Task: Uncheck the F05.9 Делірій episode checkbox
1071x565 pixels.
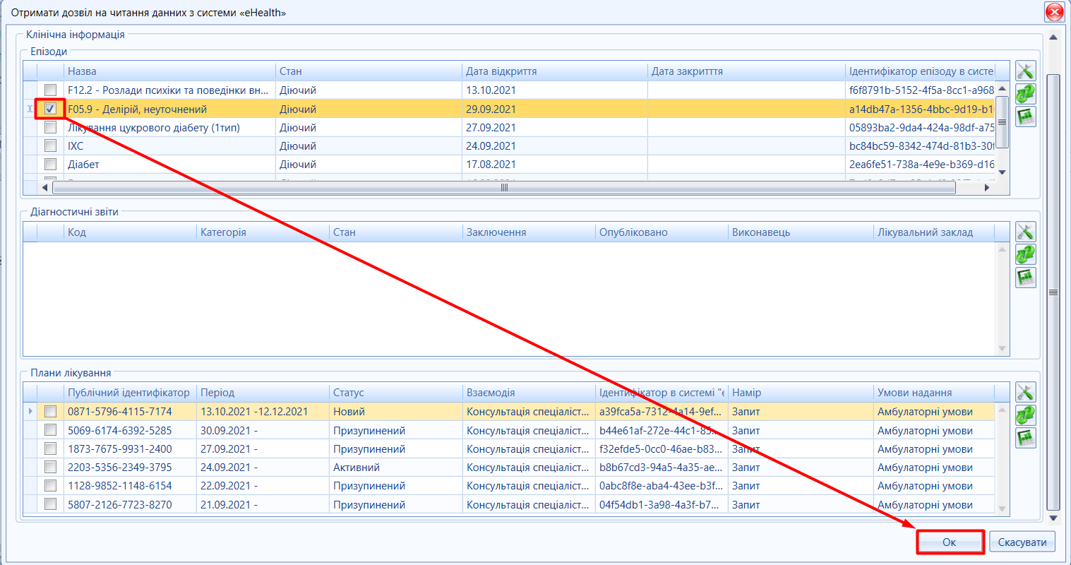Action: [x=50, y=109]
